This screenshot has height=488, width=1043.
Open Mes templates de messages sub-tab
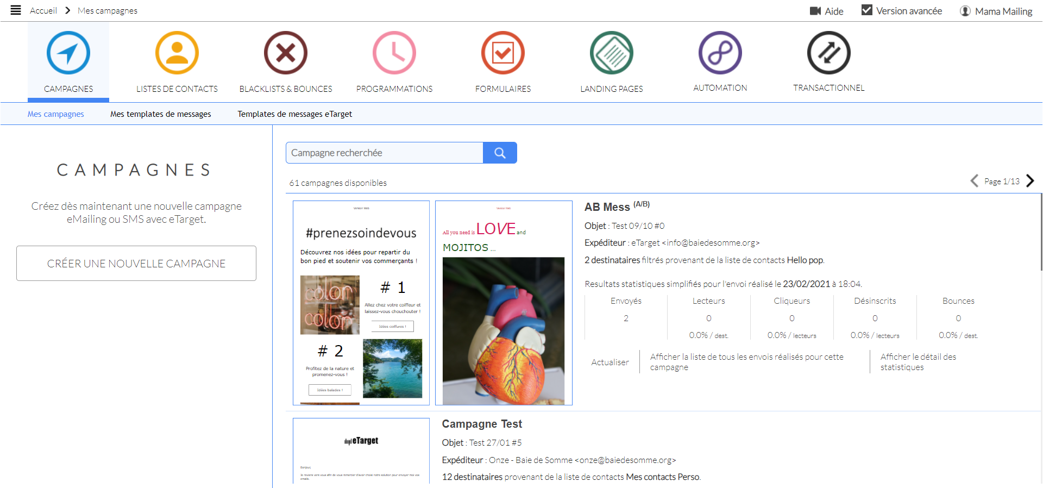click(x=161, y=114)
